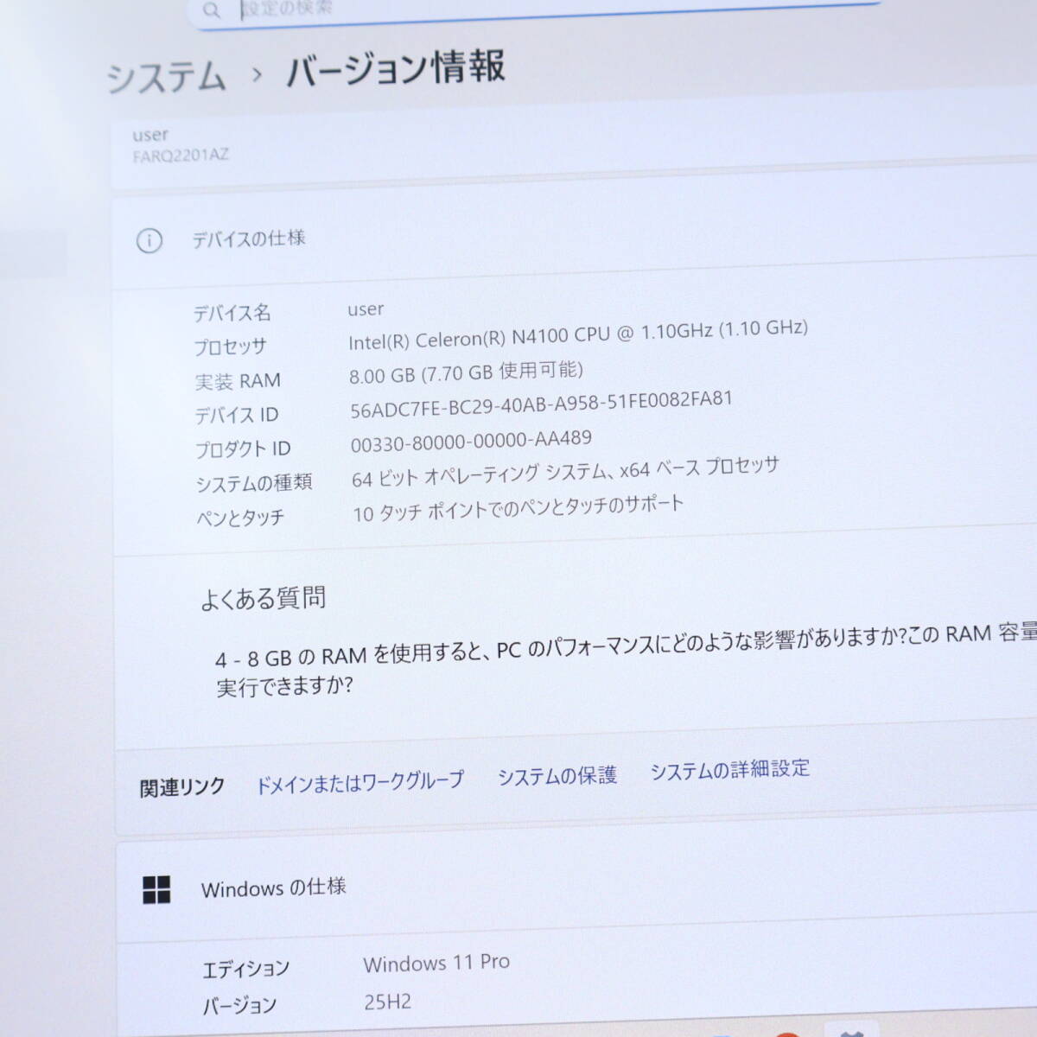Select the device ID 56ADC7FE value
The height and width of the screenshot is (1037, 1037).
click(x=541, y=404)
